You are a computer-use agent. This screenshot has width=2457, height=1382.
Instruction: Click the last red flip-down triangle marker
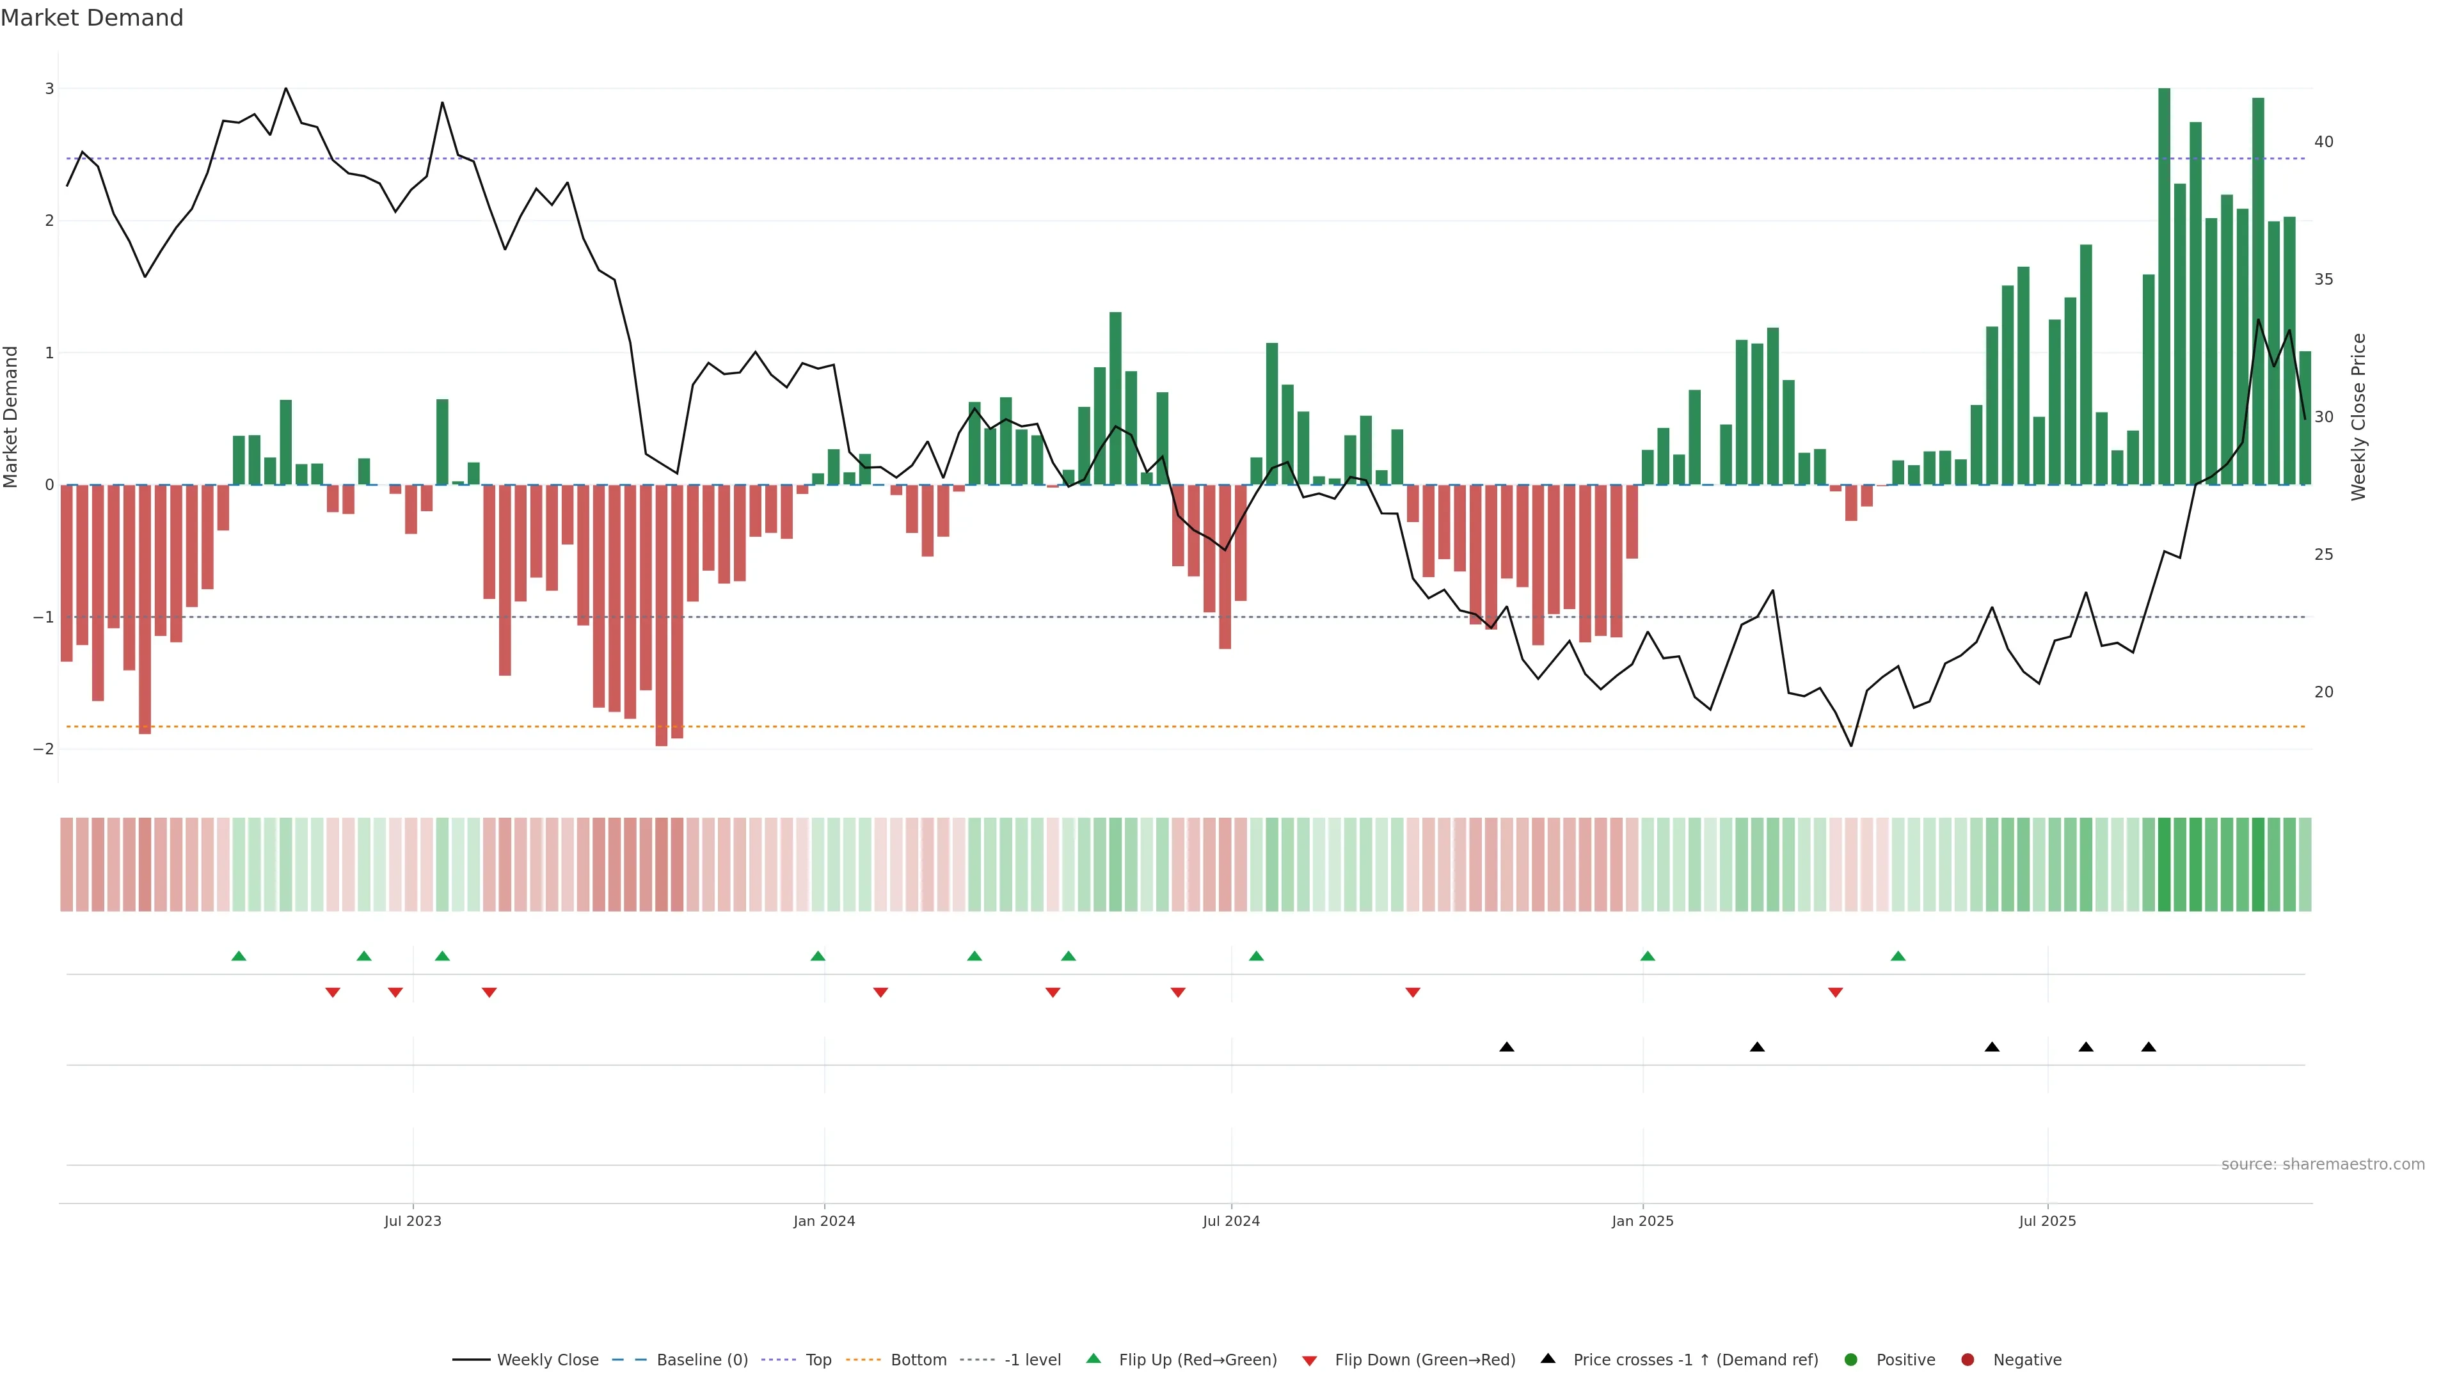1835,993
